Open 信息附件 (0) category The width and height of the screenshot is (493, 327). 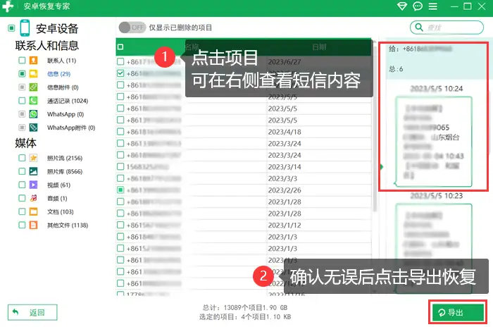pos(63,87)
